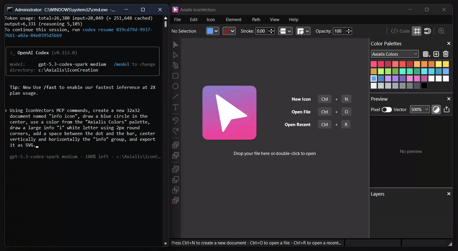The height and width of the screenshot is (251, 458).
Task: Select the Rectangle shape tool
Action: click(x=176, y=76)
